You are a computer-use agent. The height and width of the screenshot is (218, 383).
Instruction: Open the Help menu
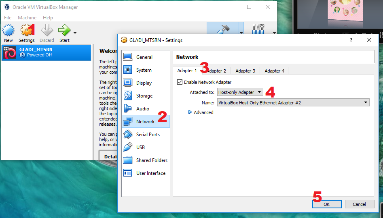(x=48, y=17)
